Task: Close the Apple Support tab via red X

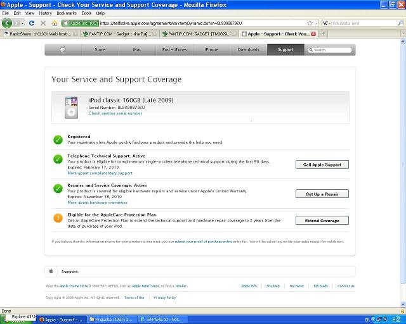Action: (x=313, y=34)
